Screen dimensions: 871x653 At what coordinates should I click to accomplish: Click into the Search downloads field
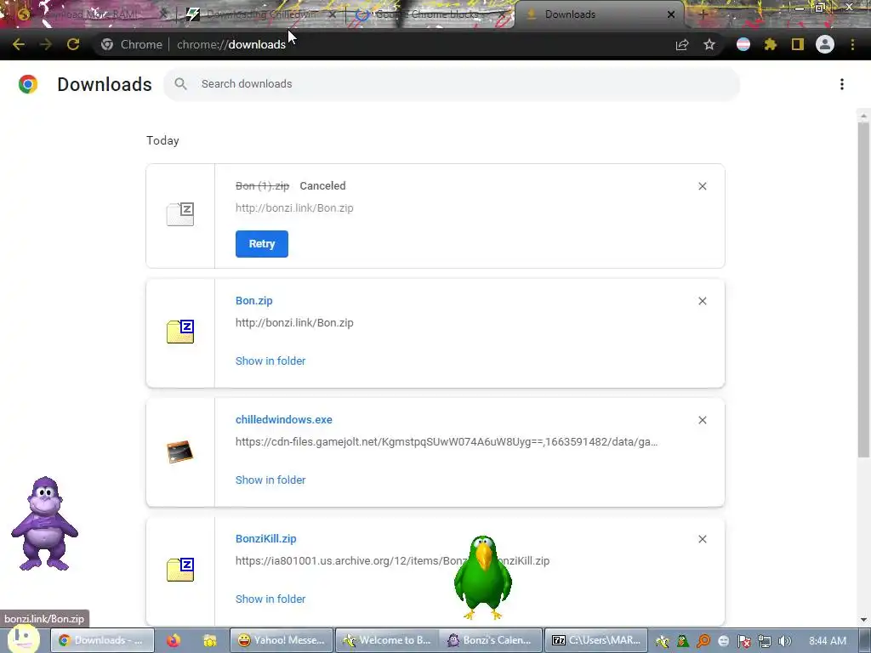point(451,84)
